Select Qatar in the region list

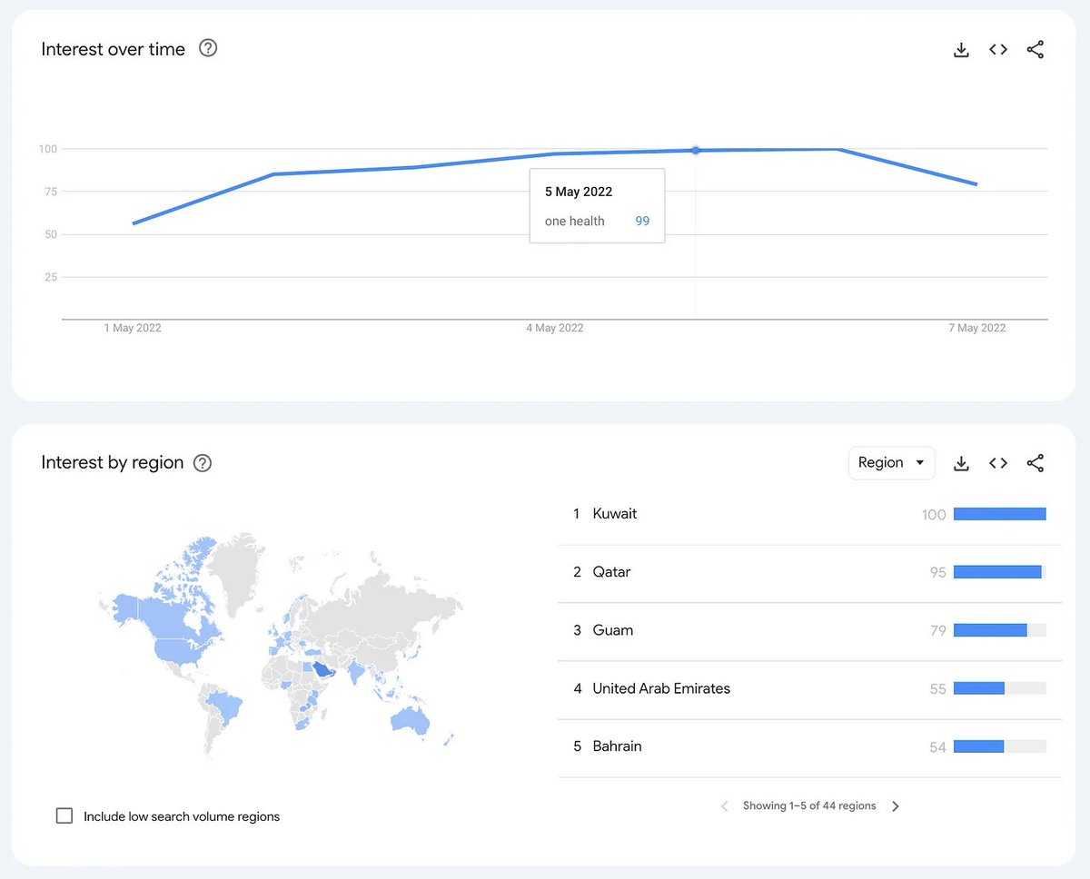[611, 572]
